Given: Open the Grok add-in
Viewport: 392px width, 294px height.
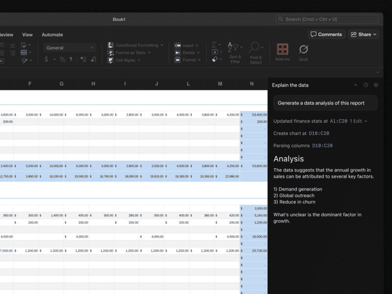Looking at the screenshot, I should click(x=303, y=53).
